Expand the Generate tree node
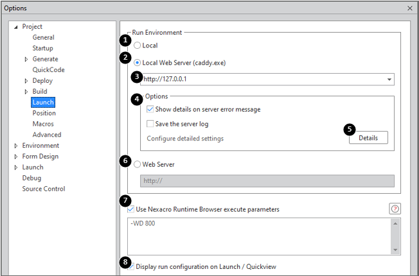The image size is (419, 276). [x=26, y=59]
